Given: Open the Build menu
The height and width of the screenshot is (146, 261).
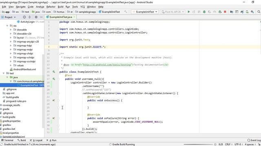Looking at the screenshot, I should (60, 7).
